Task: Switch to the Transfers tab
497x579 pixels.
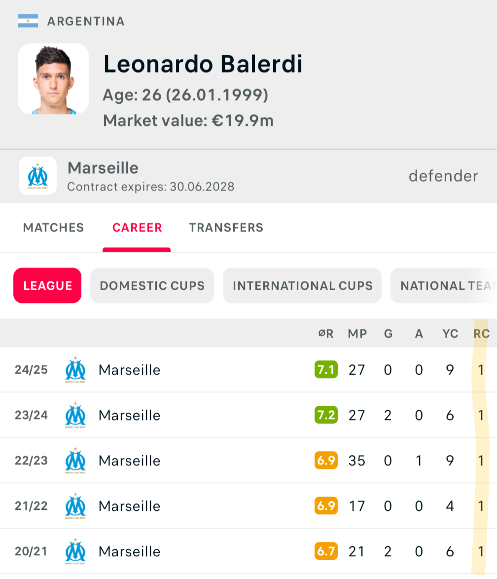Action: pyautogui.click(x=226, y=228)
